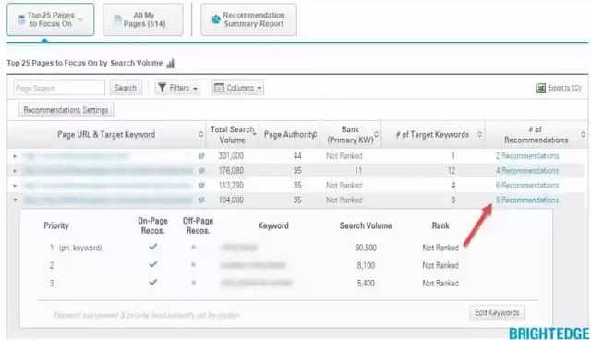Image resolution: width=591 pixels, height=340 pixels.
Task: Collapse the row with 104,000 search volume
Action: pos(15,200)
